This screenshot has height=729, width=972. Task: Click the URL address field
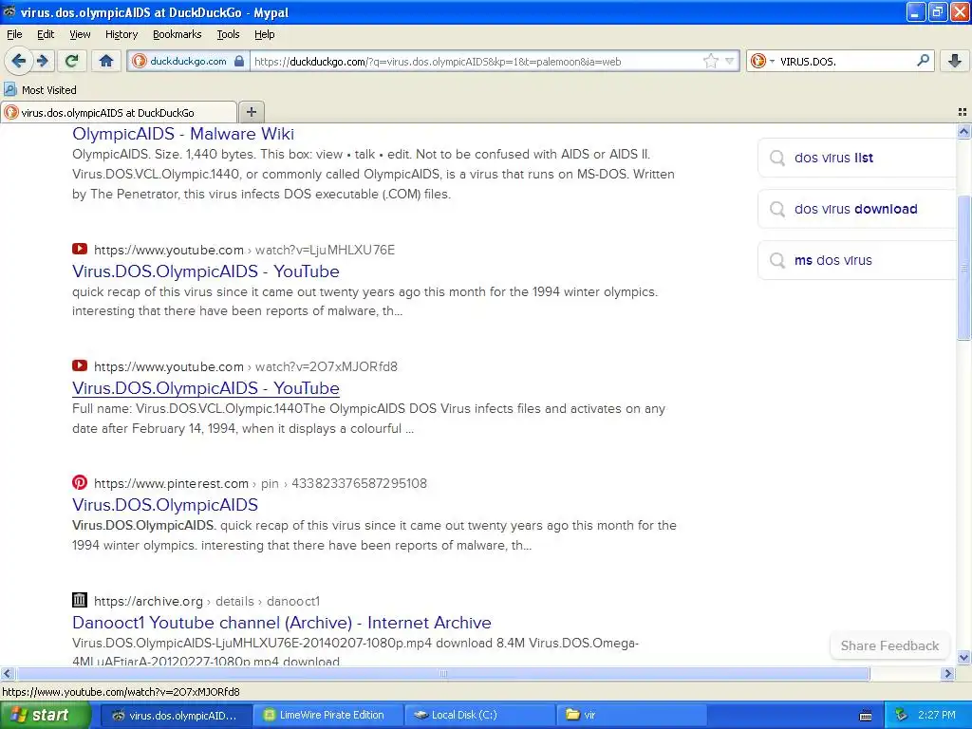tap(475, 61)
